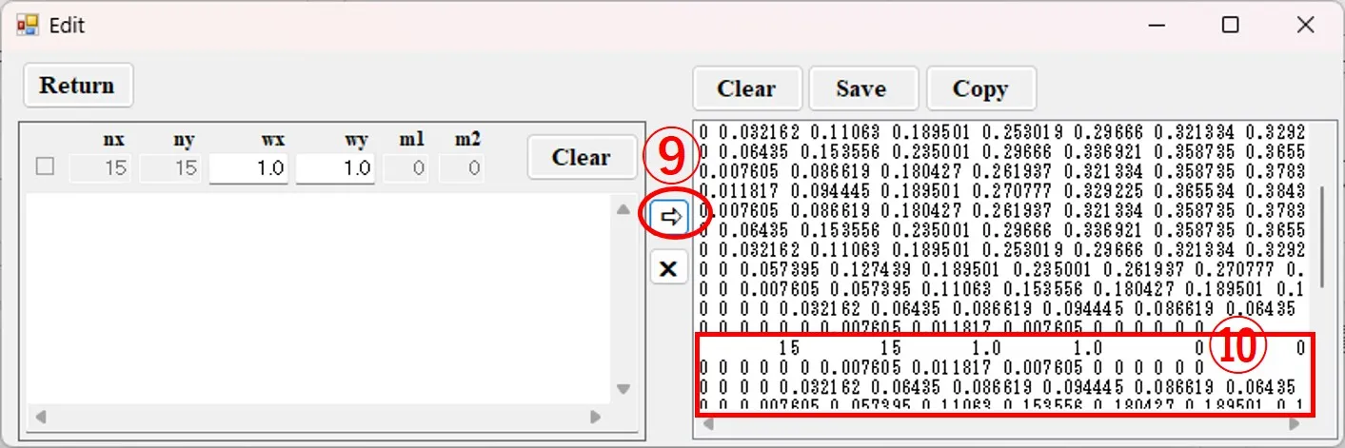1345x448 pixels.
Task: Focus the wx input field
Action: pos(248,168)
